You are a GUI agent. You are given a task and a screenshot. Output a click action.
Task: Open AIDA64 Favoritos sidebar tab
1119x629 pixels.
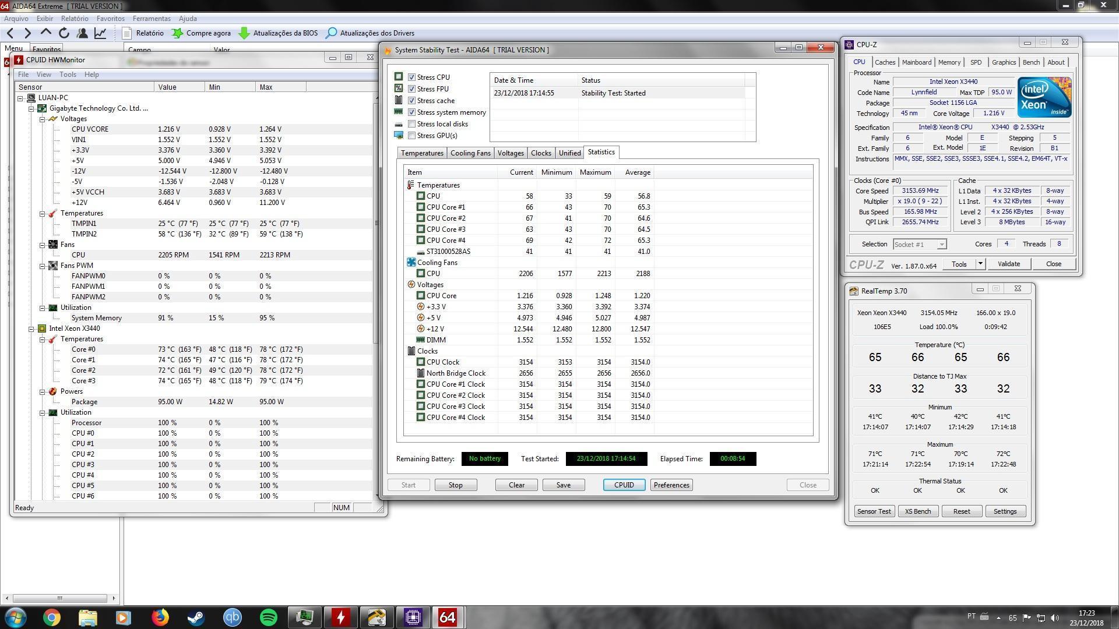(x=46, y=50)
